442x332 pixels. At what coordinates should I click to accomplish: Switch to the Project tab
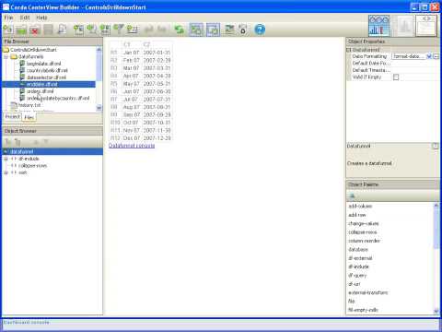(13, 117)
